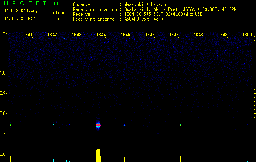The image size is (256, 162).
Task: Click the 1648 time axis label
Action: click(x=198, y=35)
